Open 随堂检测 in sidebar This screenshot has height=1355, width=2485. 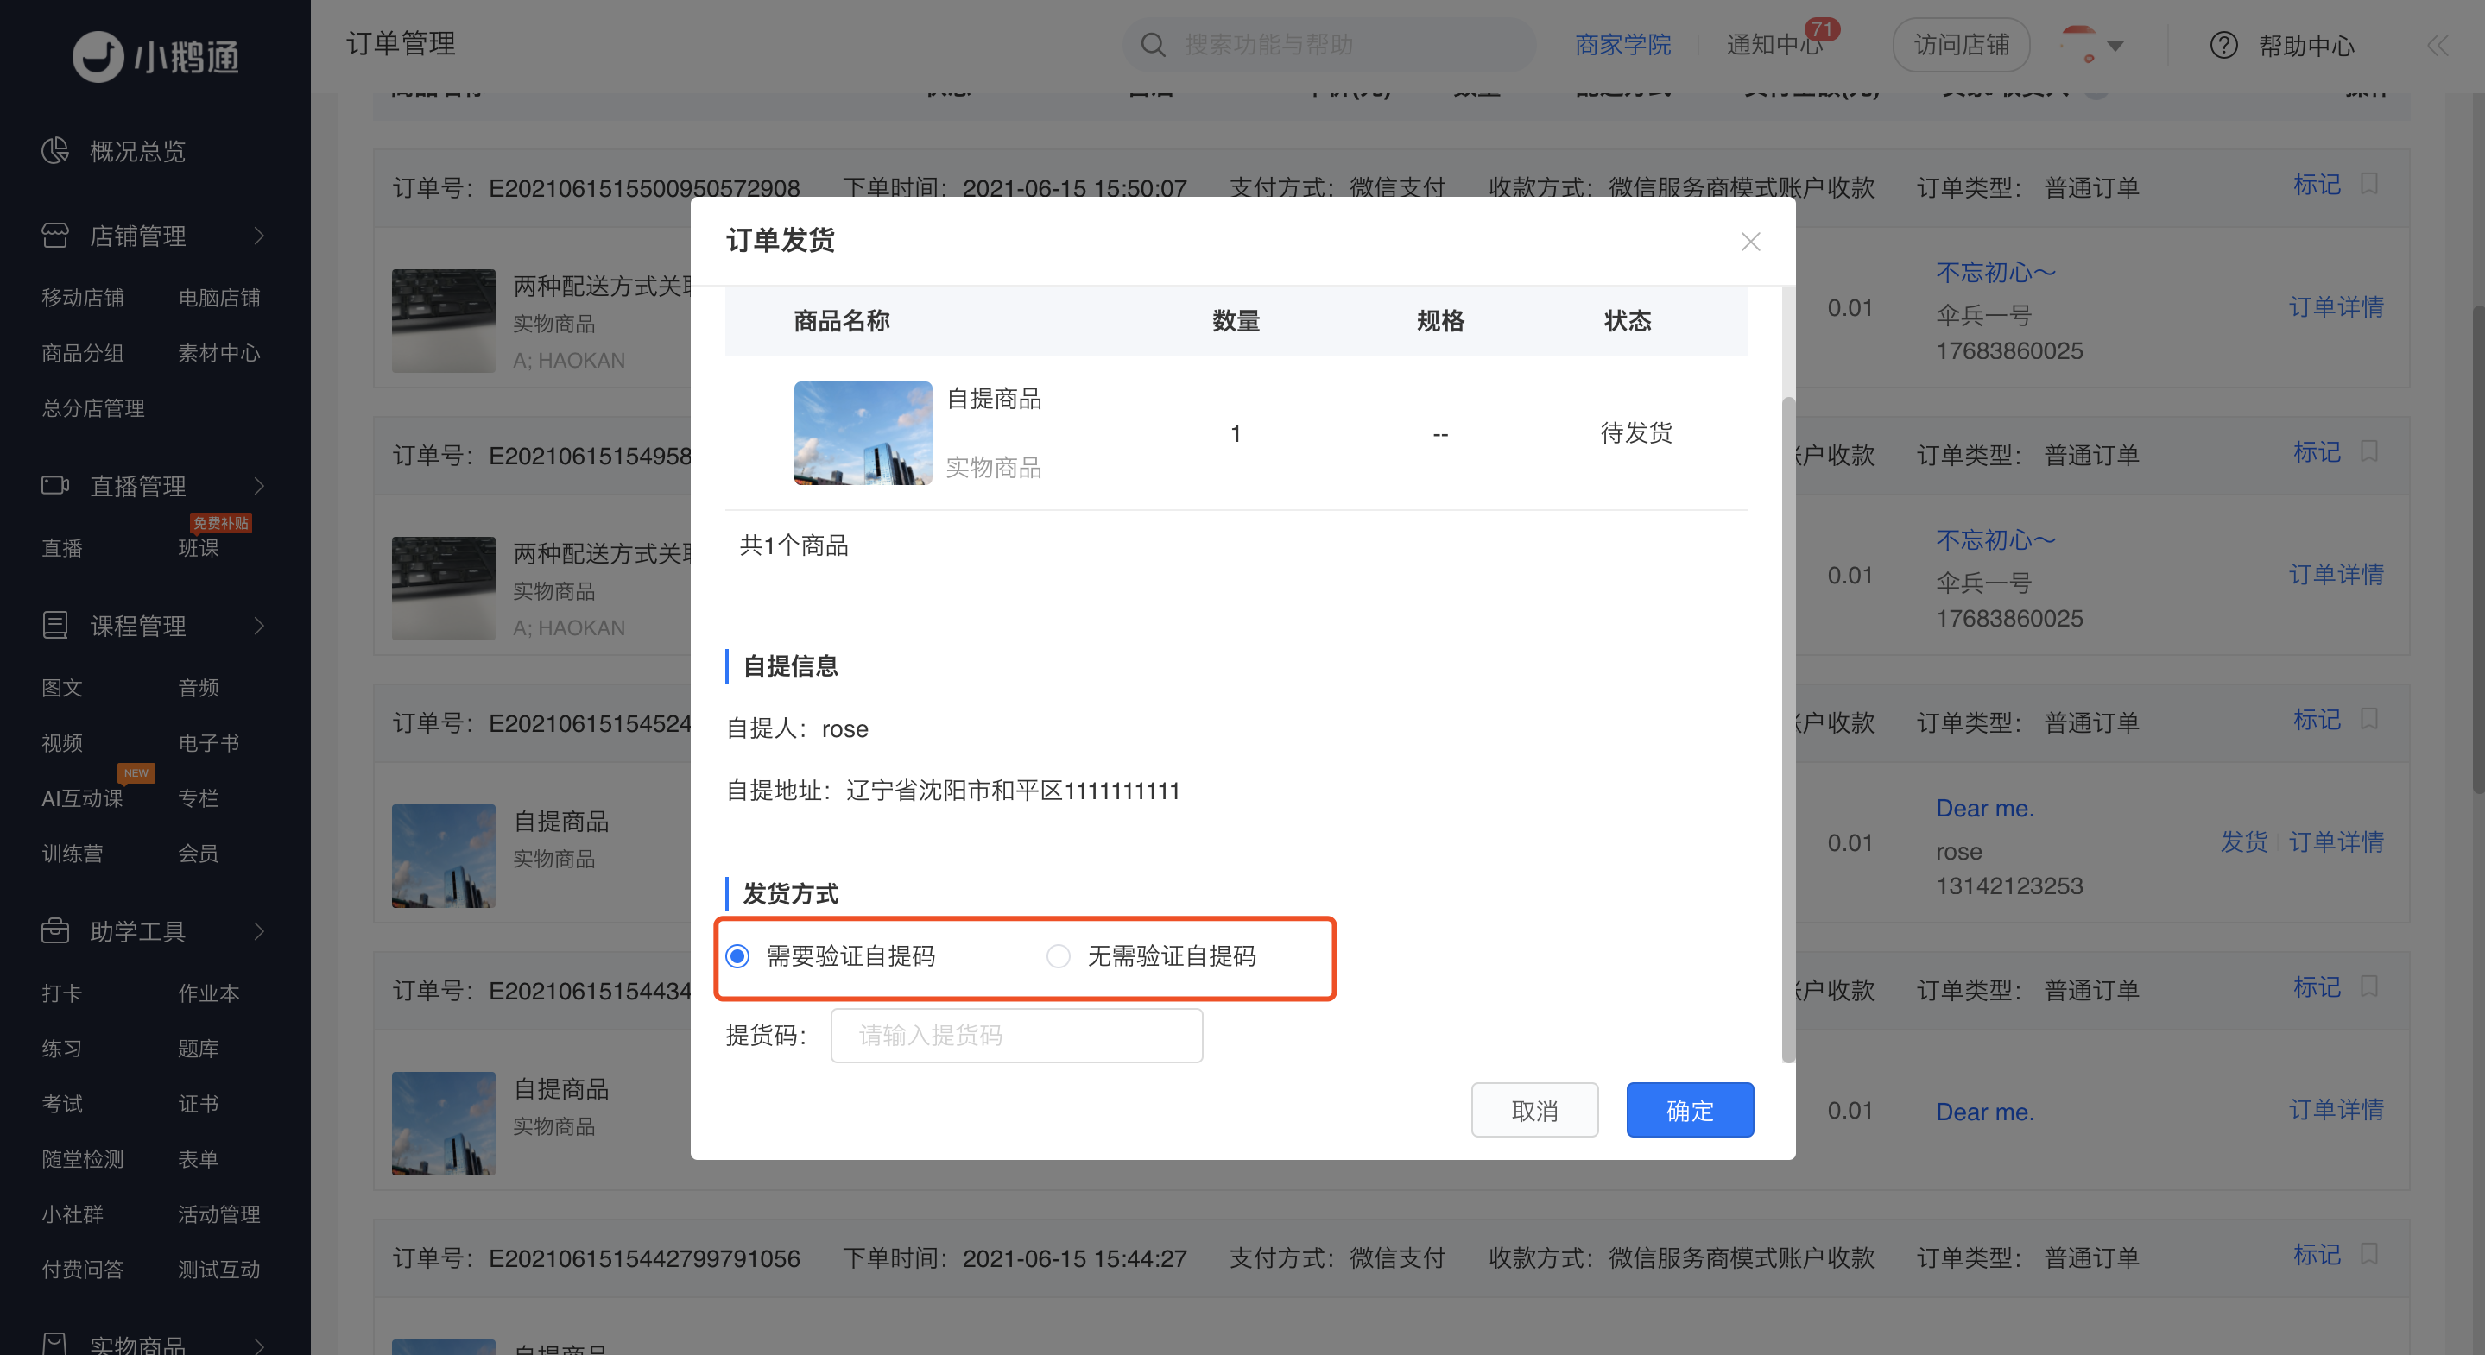[83, 1158]
